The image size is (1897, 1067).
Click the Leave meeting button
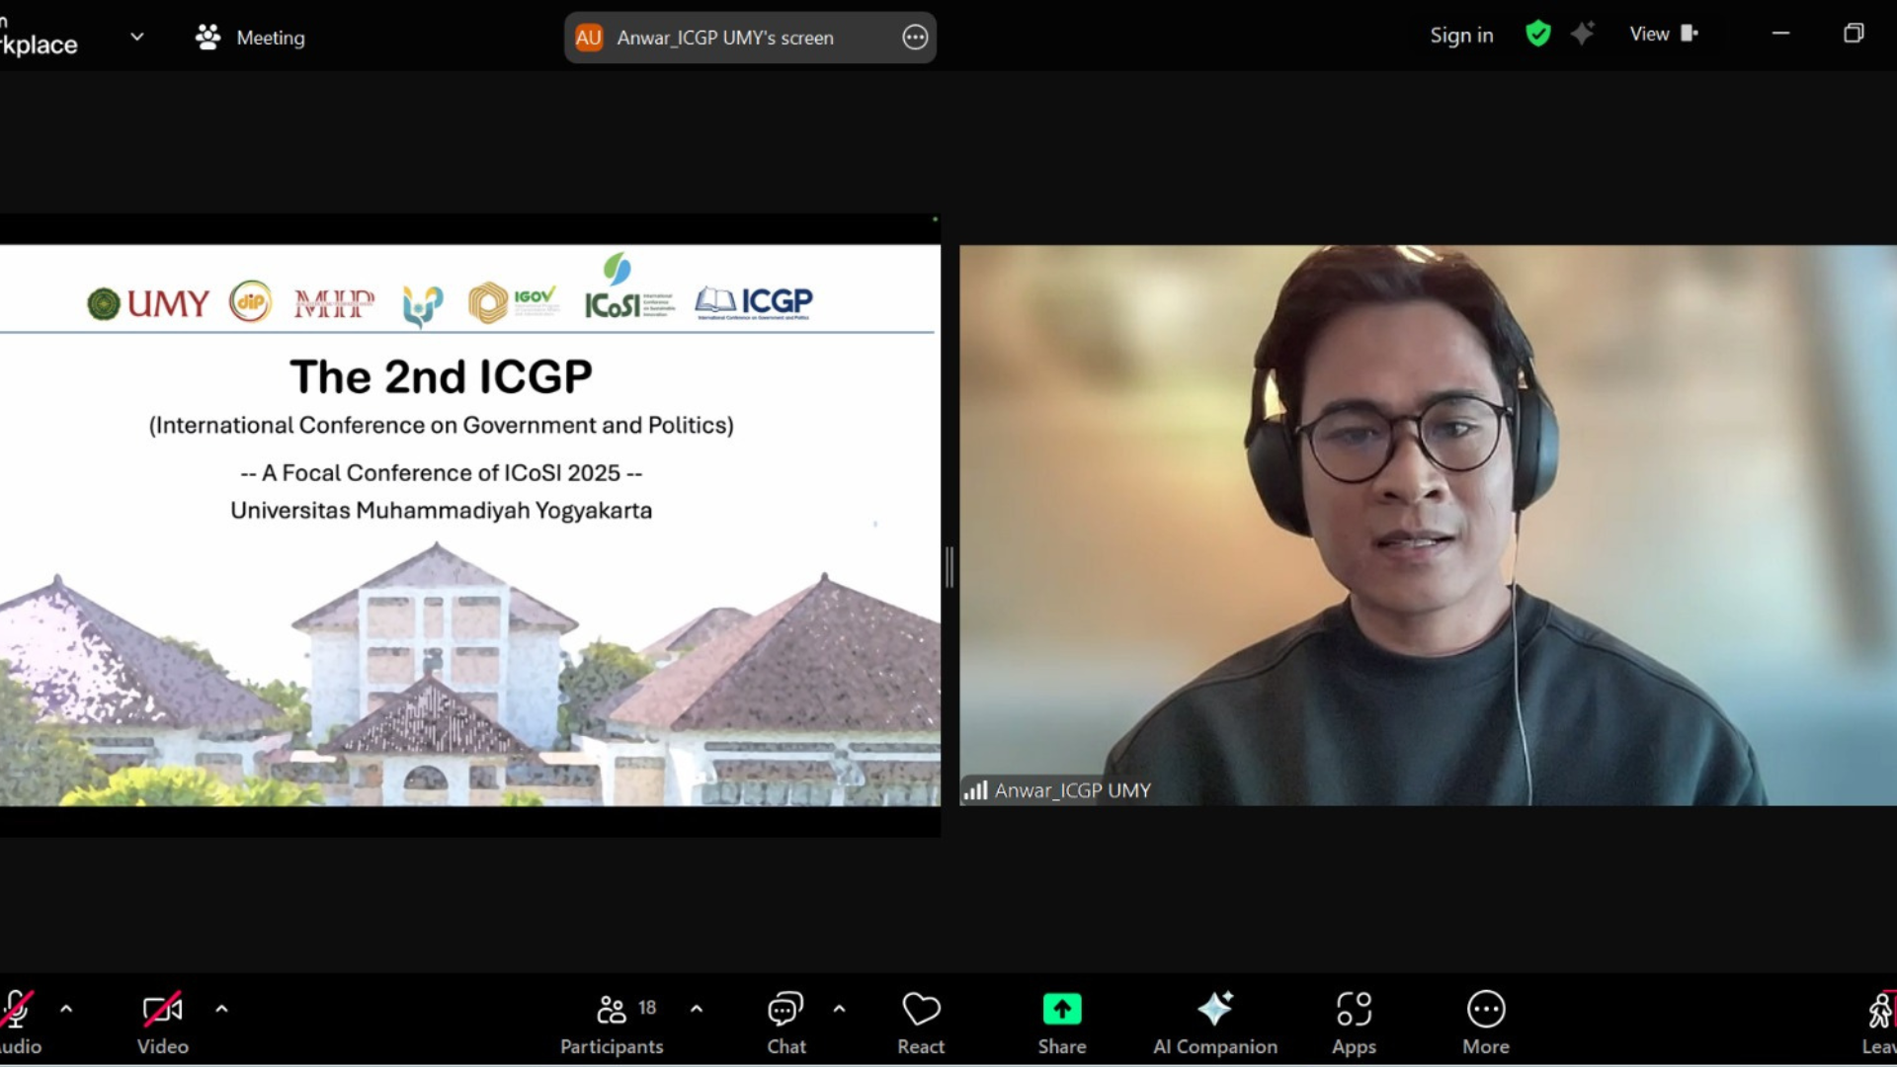[x=1879, y=1023]
